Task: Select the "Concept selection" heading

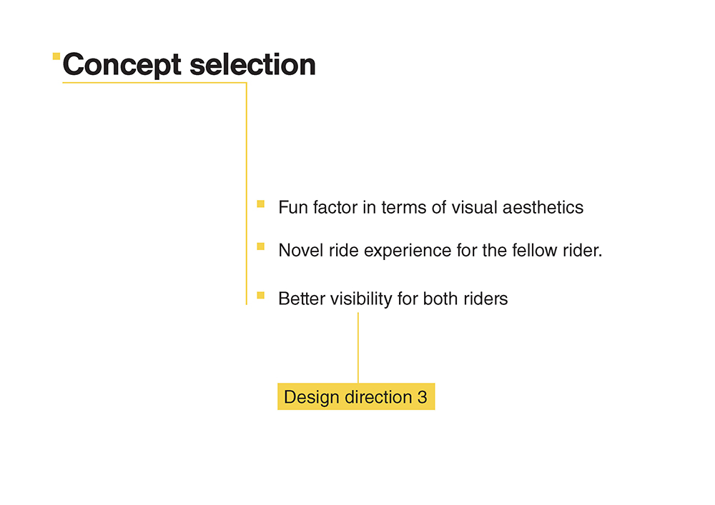Action: point(189,64)
